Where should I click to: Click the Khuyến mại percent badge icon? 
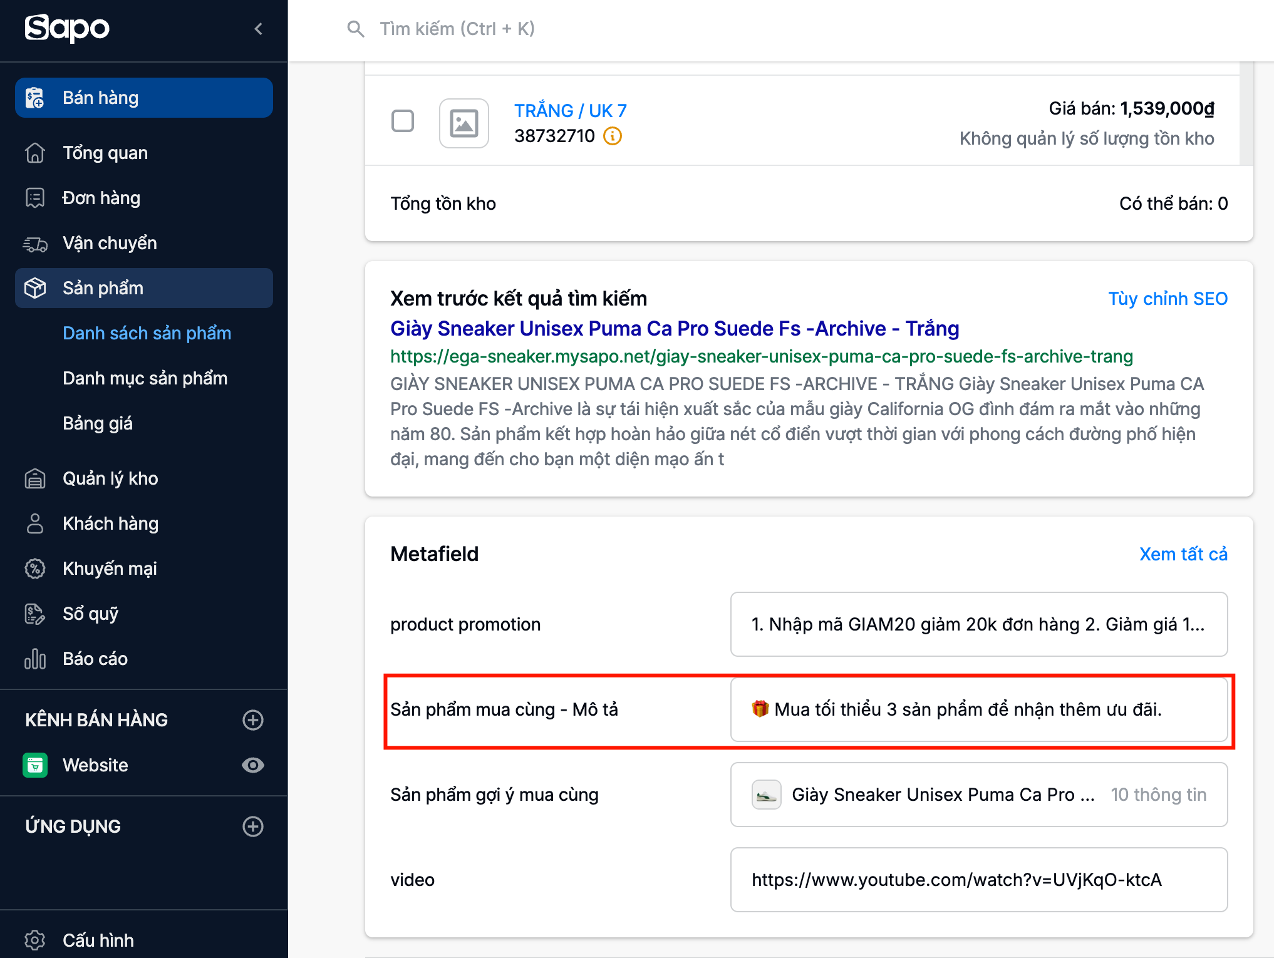tap(35, 569)
